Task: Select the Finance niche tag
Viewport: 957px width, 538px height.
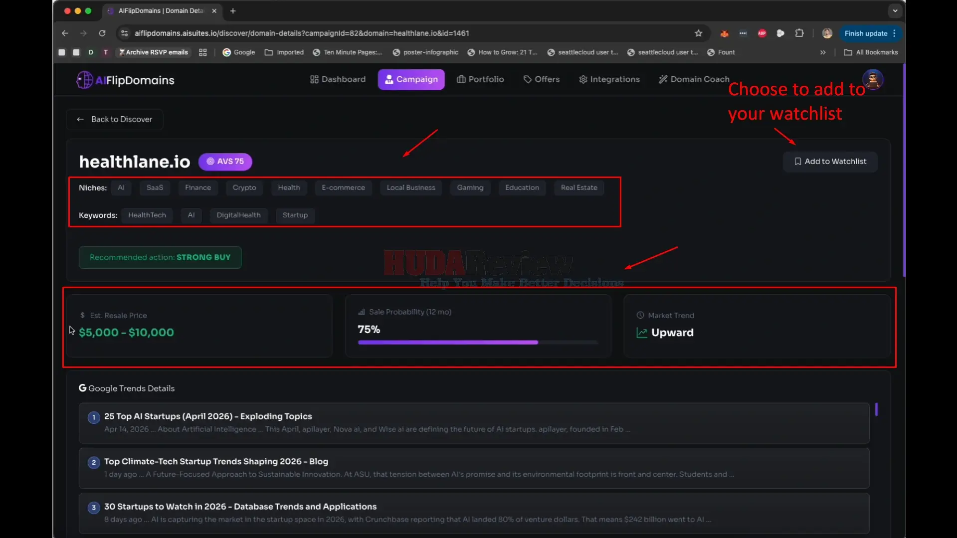Action: click(x=198, y=188)
